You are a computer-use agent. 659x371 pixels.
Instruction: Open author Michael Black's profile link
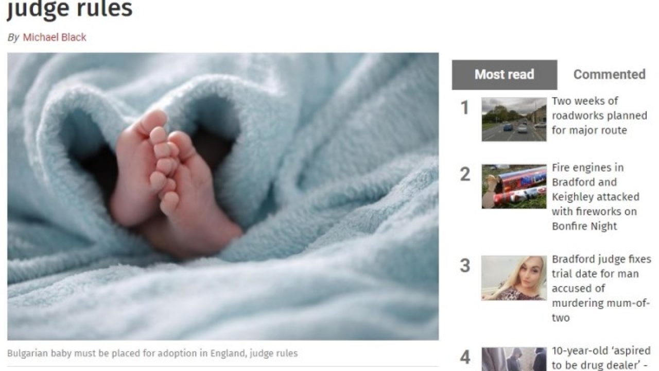pyautogui.click(x=55, y=37)
